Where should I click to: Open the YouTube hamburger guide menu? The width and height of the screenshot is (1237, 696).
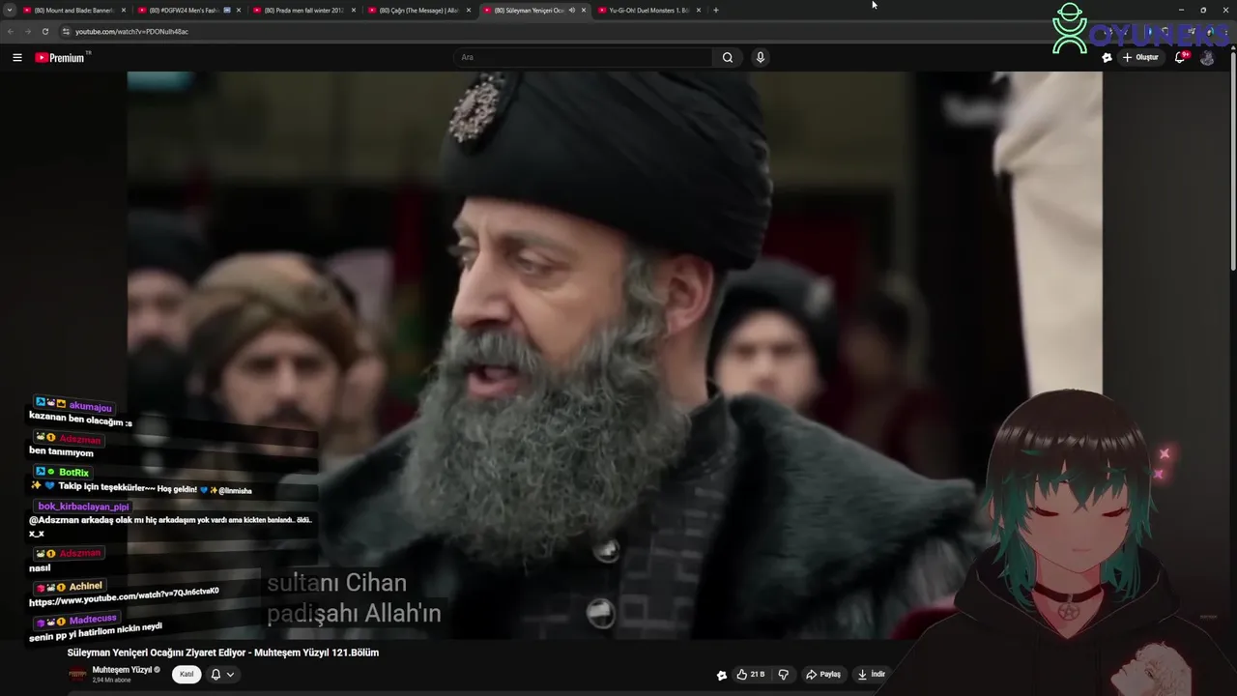(16, 57)
